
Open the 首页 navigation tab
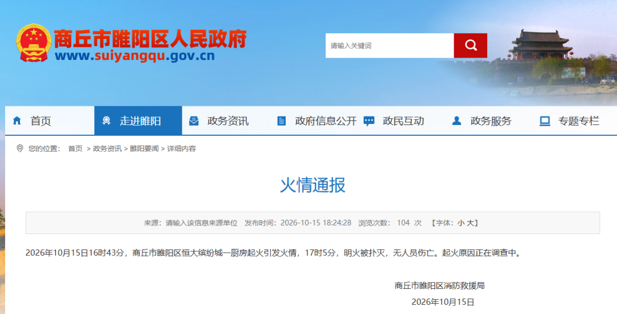(x=50, y=120)
